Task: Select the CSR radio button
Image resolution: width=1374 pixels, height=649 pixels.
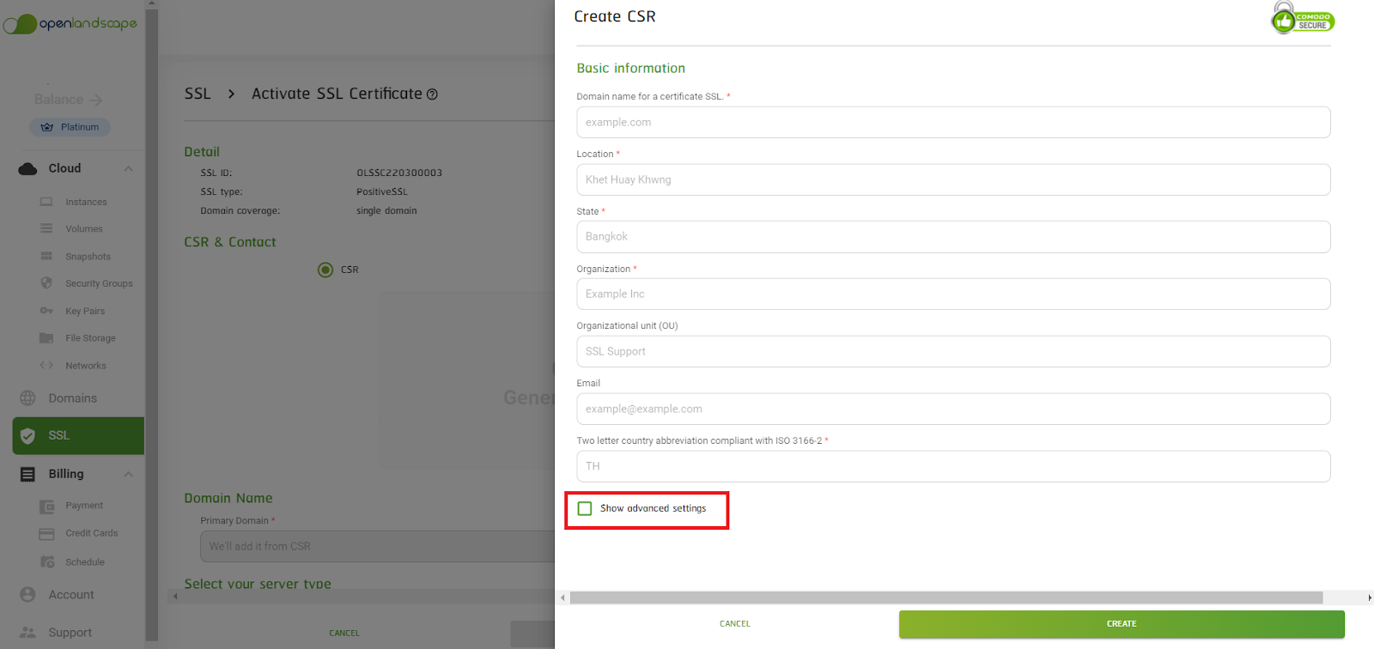Action: (325, 270)
